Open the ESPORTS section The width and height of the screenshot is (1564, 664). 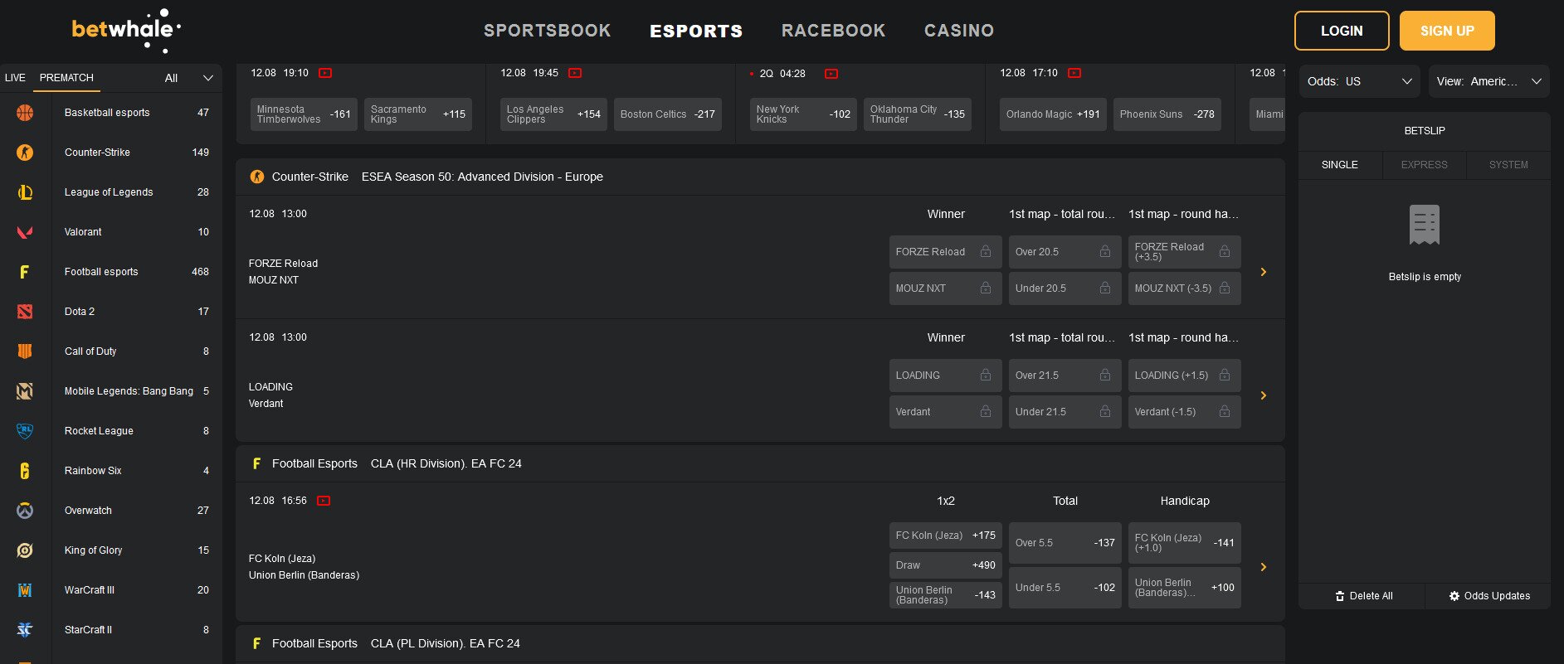696,31
